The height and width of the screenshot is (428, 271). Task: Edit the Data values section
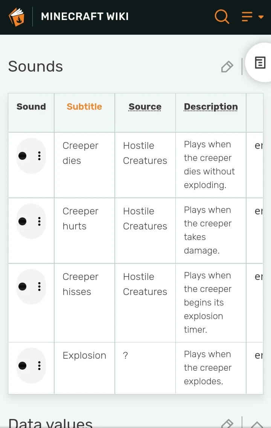(227, 424)
